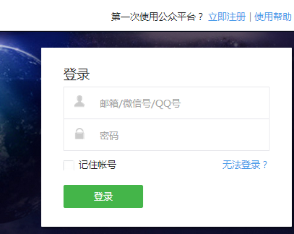Click the question mark in 无法登录？
The height and width of the screenshot is (234, 294).
[265, 165]
